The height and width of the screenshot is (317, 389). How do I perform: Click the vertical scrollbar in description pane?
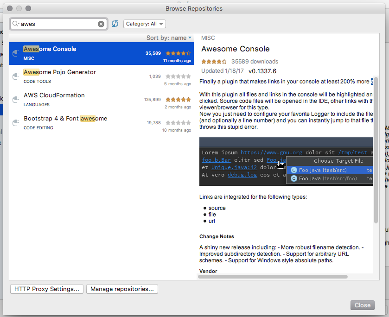pyautogui.click(x=376, y=148)
